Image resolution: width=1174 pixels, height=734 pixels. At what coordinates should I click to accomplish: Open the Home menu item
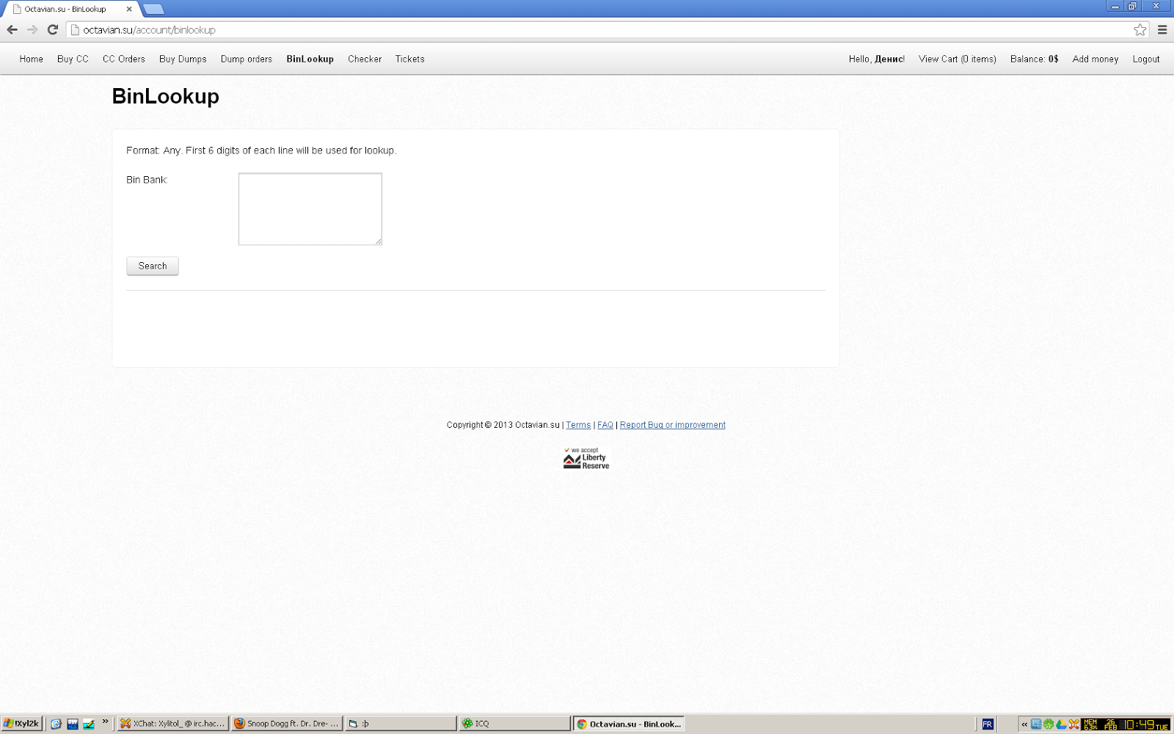click(31, 59)
